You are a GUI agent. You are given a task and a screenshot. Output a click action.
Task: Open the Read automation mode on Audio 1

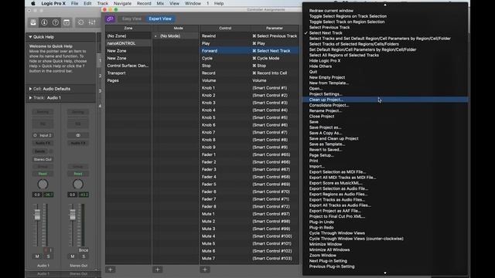click(43, 174)
